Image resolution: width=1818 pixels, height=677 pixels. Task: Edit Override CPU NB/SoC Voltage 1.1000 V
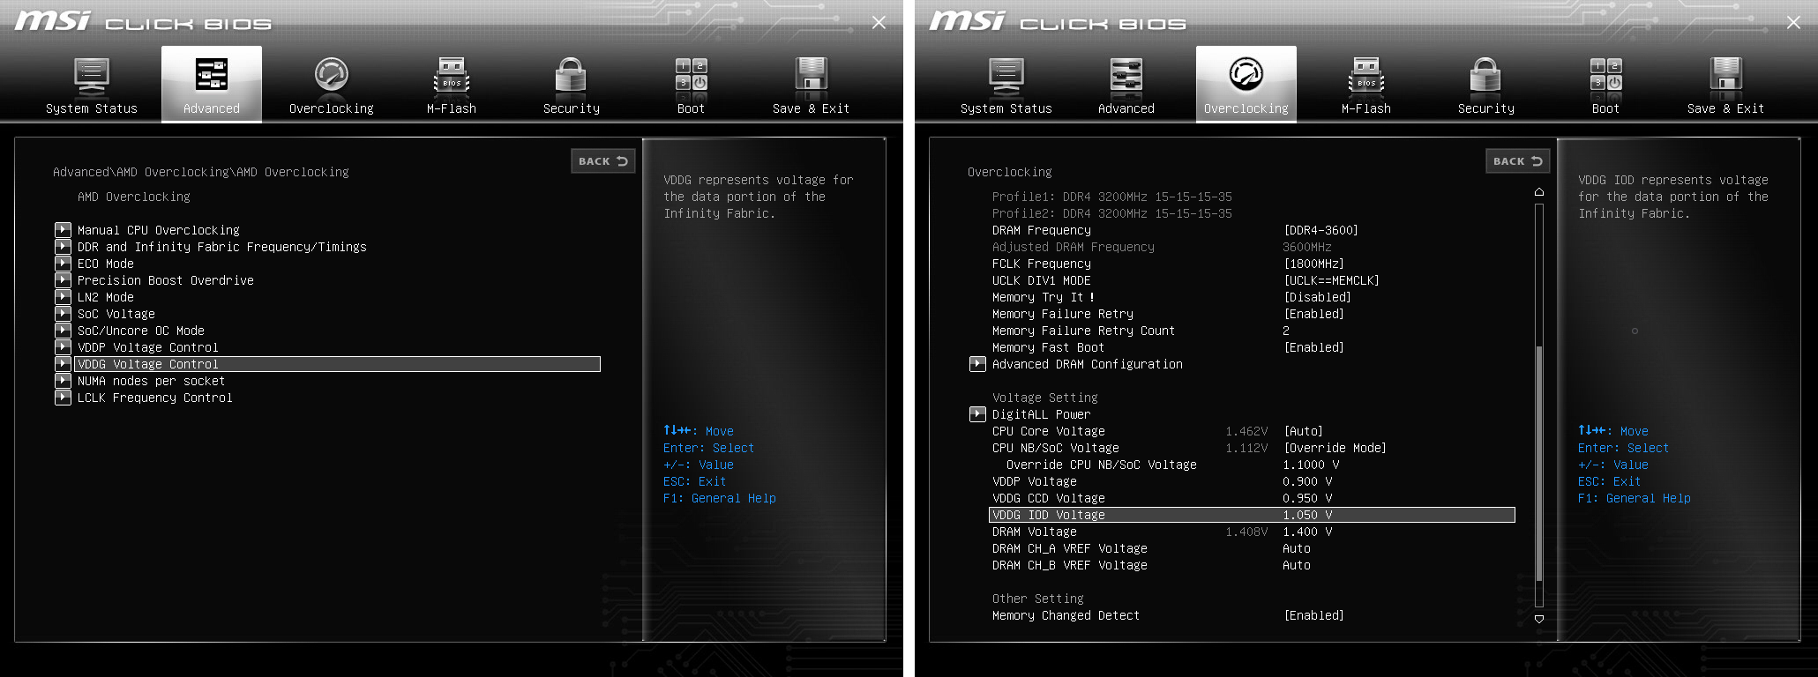tap(1311, 465)
